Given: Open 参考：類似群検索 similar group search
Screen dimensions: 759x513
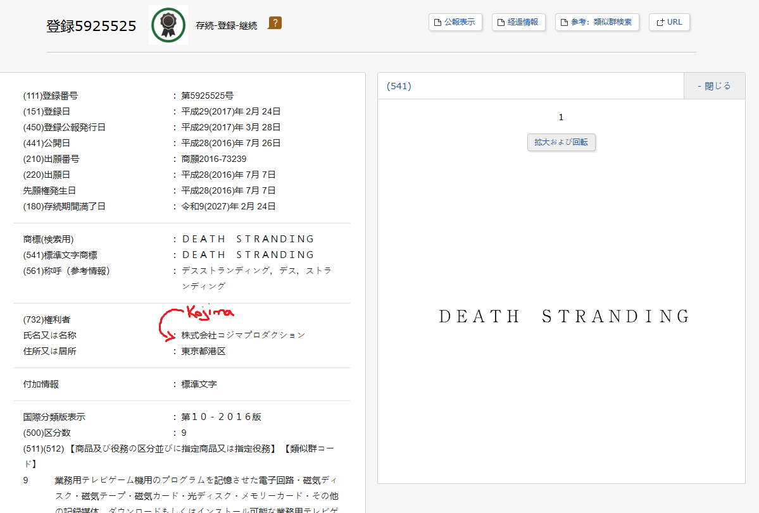Looking at the screenshot, I should coord(597,22).
